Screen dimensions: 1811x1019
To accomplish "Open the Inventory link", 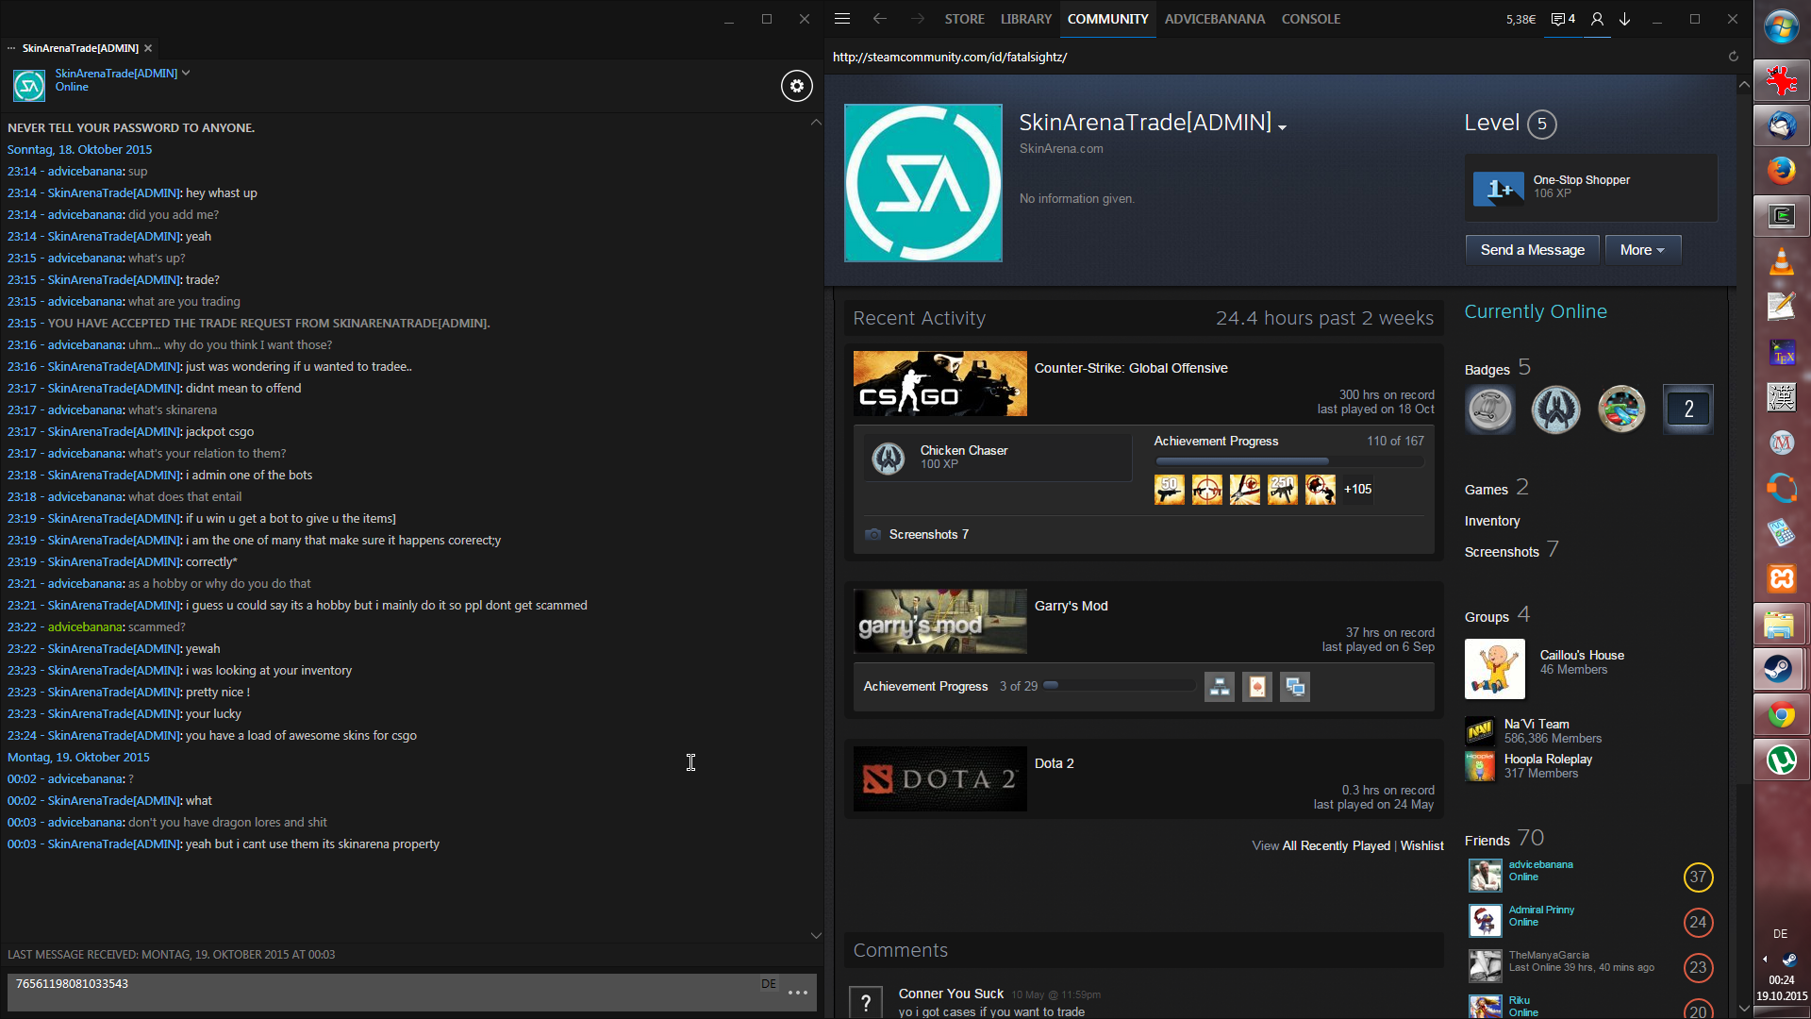I will tap(1491, 521).
